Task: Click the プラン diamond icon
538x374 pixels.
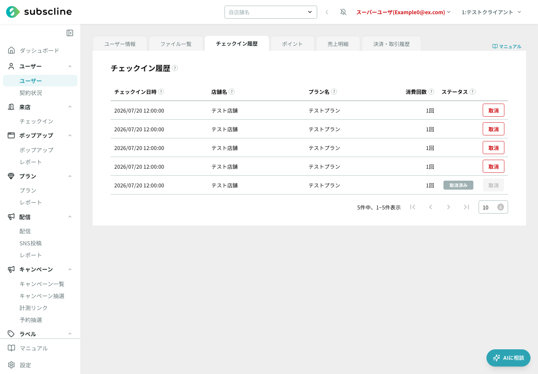Action: pyautogui.click(x=12, y=176)
